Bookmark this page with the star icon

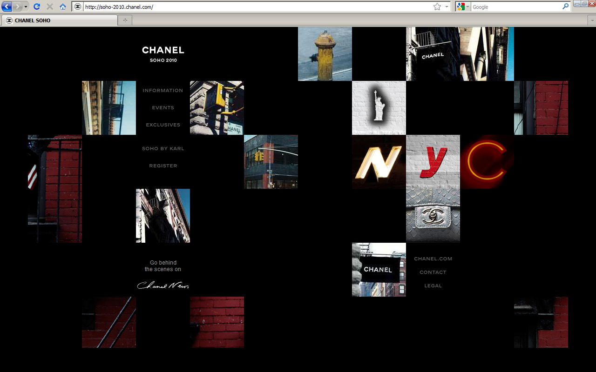click(x=437, y=7)
